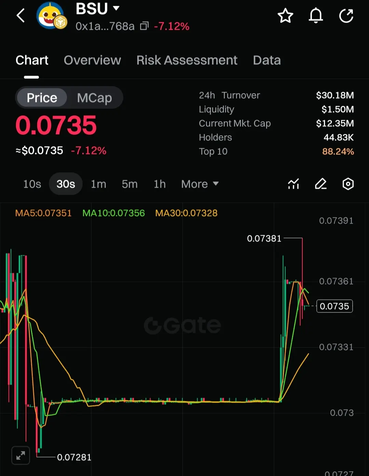This screenshot has width=369, height=476.
Task: Tap Current Mkt. Cap value $12.35M
Action: [x=335, y=123]
